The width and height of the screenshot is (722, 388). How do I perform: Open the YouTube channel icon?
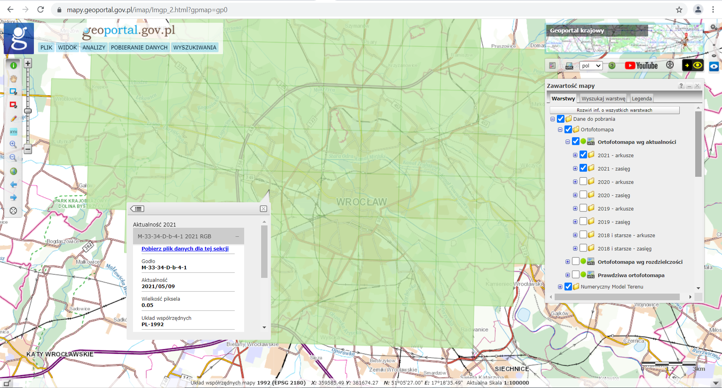pyautogui.click(x=641, y=65)
